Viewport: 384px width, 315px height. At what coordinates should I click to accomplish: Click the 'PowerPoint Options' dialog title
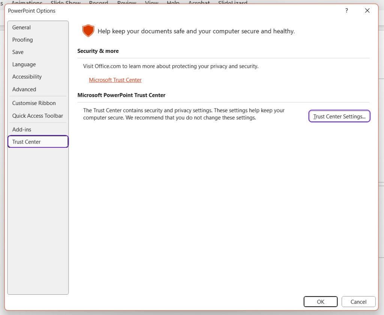[x=31, y=11]
